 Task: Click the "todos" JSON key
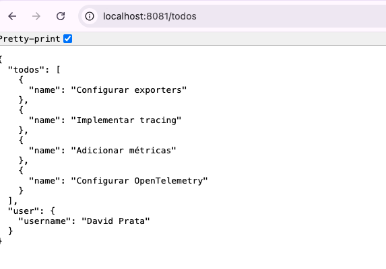[26, 70]
